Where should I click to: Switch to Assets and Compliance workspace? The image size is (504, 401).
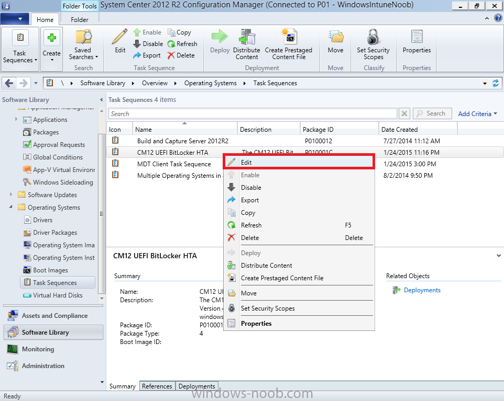click(x=53, y=316)
